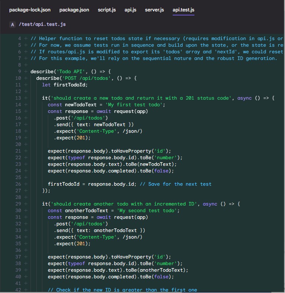Click 'const response = await request(app)' on line 15
Screen dimensions: 285x293
coord(98,111)
